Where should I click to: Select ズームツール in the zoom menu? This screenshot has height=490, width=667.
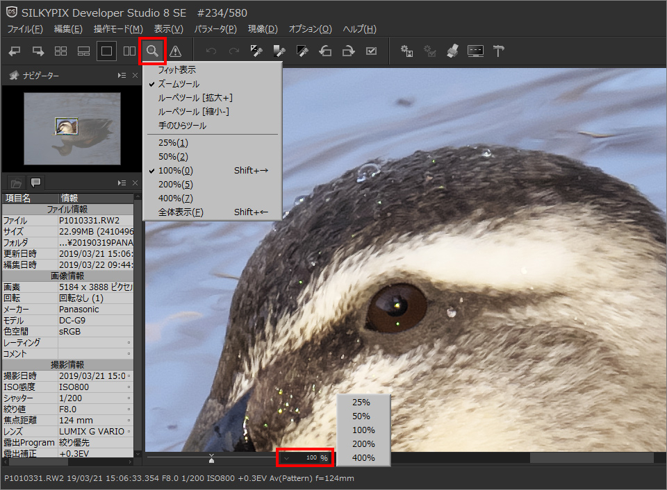[179, 84]
